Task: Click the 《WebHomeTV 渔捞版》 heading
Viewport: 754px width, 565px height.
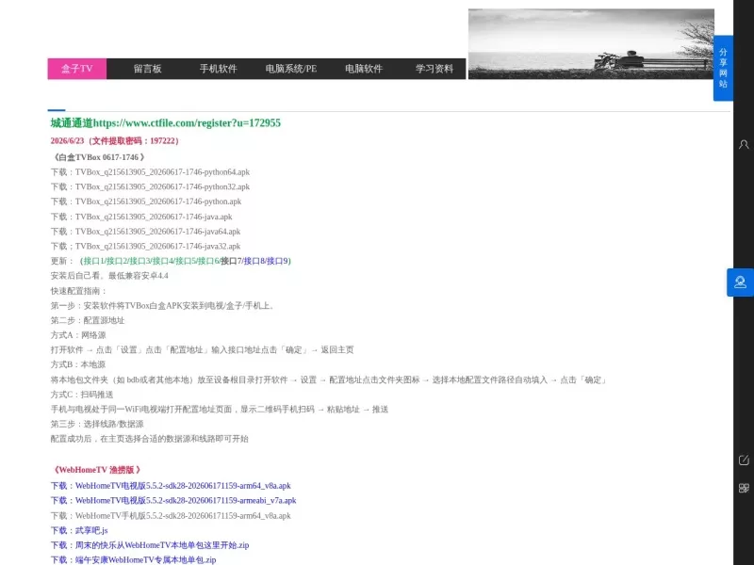Action: (96, 470)
